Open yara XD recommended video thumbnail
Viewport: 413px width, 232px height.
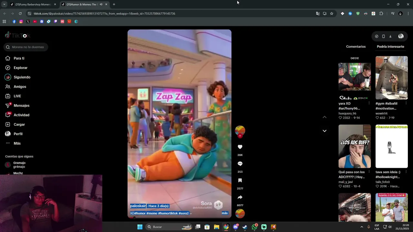355,78
